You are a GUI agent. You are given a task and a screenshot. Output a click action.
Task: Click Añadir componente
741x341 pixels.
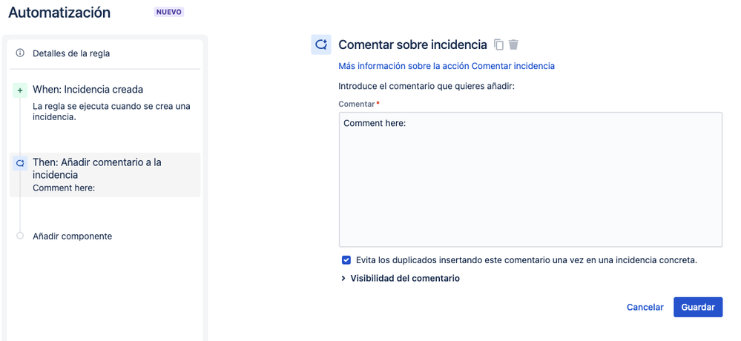point(72,236)
